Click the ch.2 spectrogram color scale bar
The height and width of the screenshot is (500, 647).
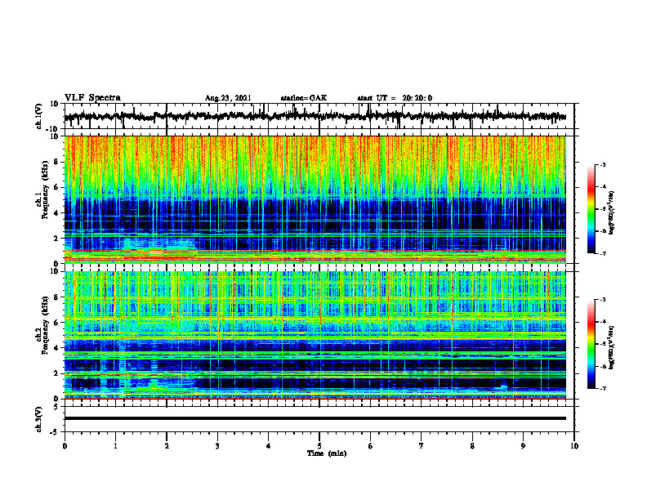591,344
